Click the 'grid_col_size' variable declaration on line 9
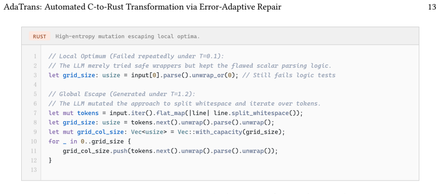 point(100,132)
